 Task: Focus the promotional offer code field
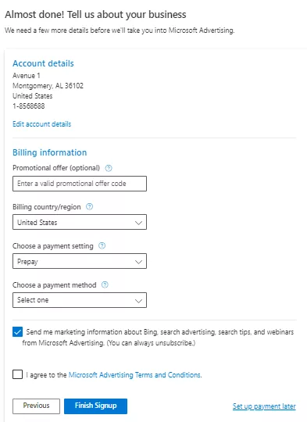pyautogui.click(x=80, y=184)
